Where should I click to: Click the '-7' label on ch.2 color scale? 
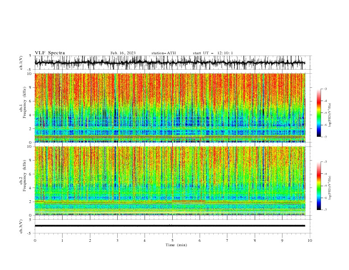point(325,210)
